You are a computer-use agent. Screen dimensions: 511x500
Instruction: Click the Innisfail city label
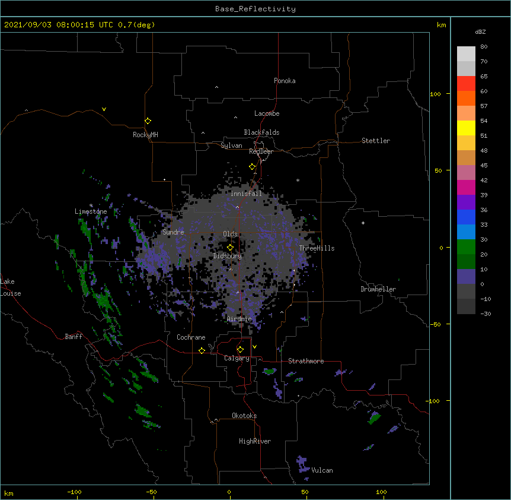(x=246, y=194)
